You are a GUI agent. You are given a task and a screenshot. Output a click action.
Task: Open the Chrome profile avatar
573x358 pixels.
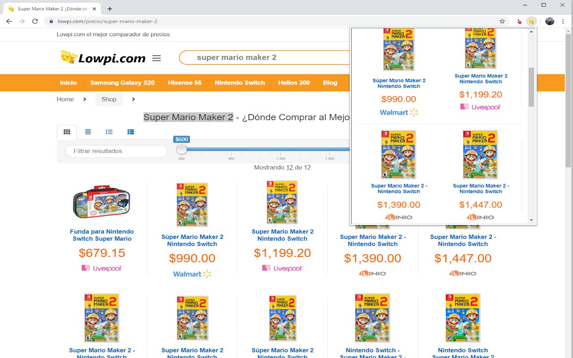(x=550, y=21)
